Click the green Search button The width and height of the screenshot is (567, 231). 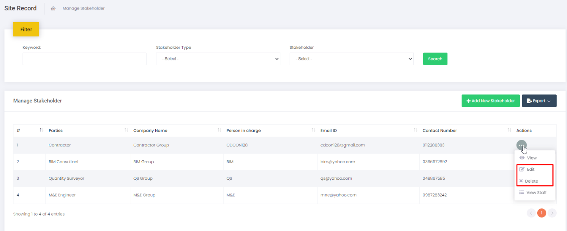[435, 59]
